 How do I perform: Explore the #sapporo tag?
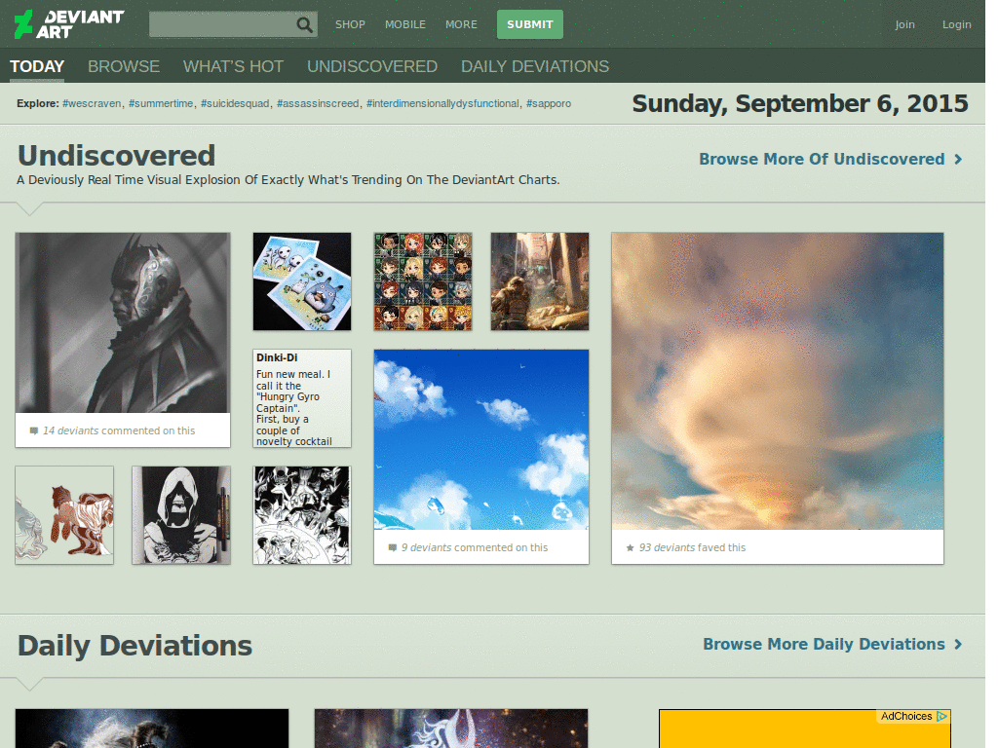(x=549, y=103)
